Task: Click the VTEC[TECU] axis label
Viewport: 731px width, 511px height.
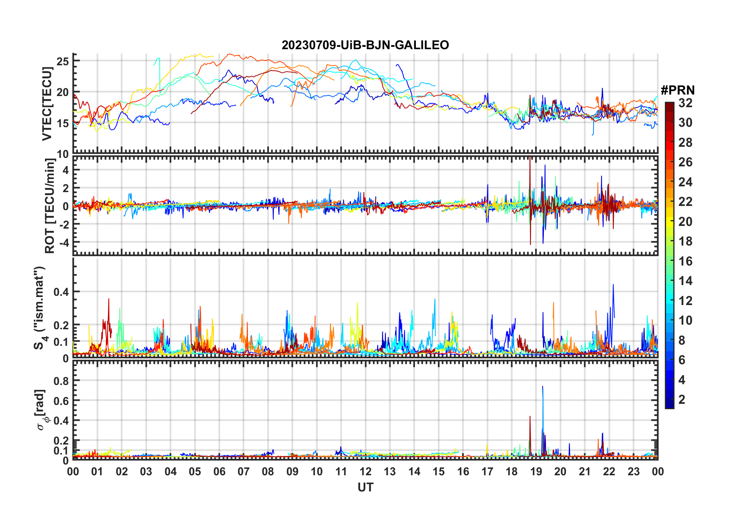Action: tap(47, 104)
